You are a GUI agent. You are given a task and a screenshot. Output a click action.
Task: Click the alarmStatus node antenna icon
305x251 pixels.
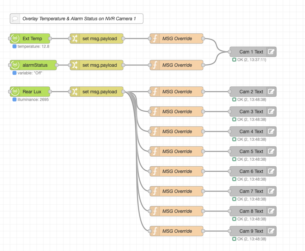tap(15, 65)
